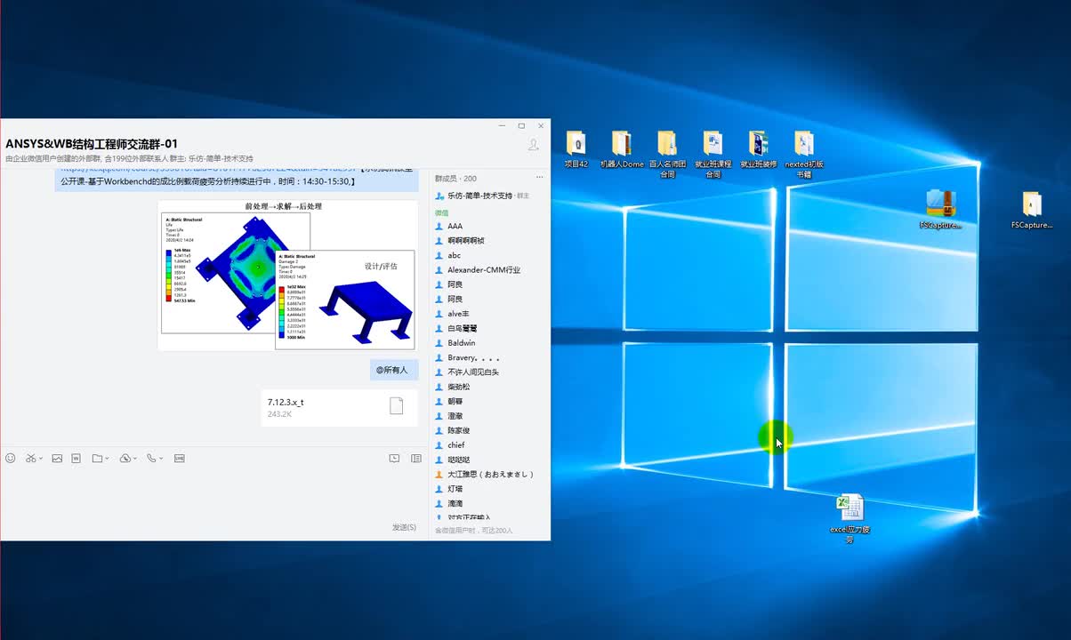Click the LIVE broadcast icon

[180, 459]
